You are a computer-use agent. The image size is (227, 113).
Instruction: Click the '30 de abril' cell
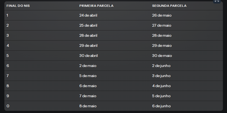(x=88, y=56)
